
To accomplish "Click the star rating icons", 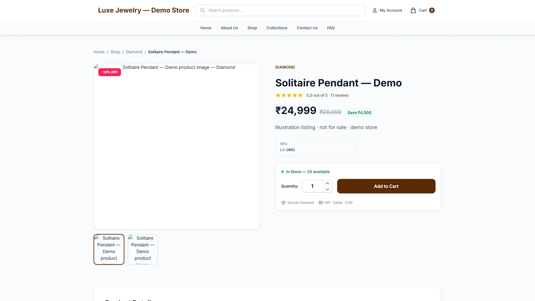I will (289, 95).
